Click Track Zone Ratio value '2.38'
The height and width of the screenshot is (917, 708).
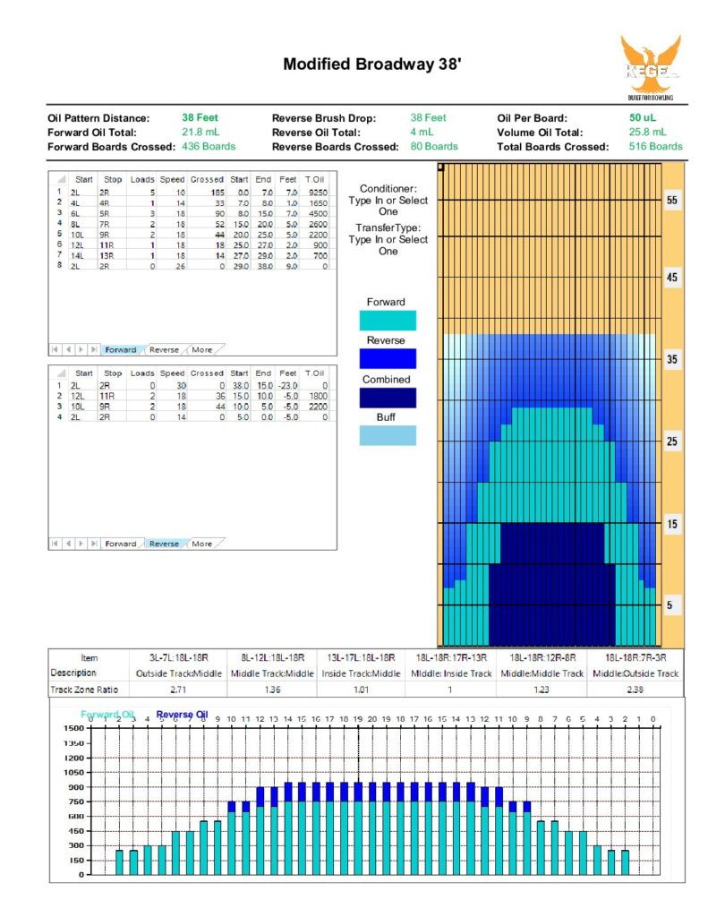click(635, 690)
